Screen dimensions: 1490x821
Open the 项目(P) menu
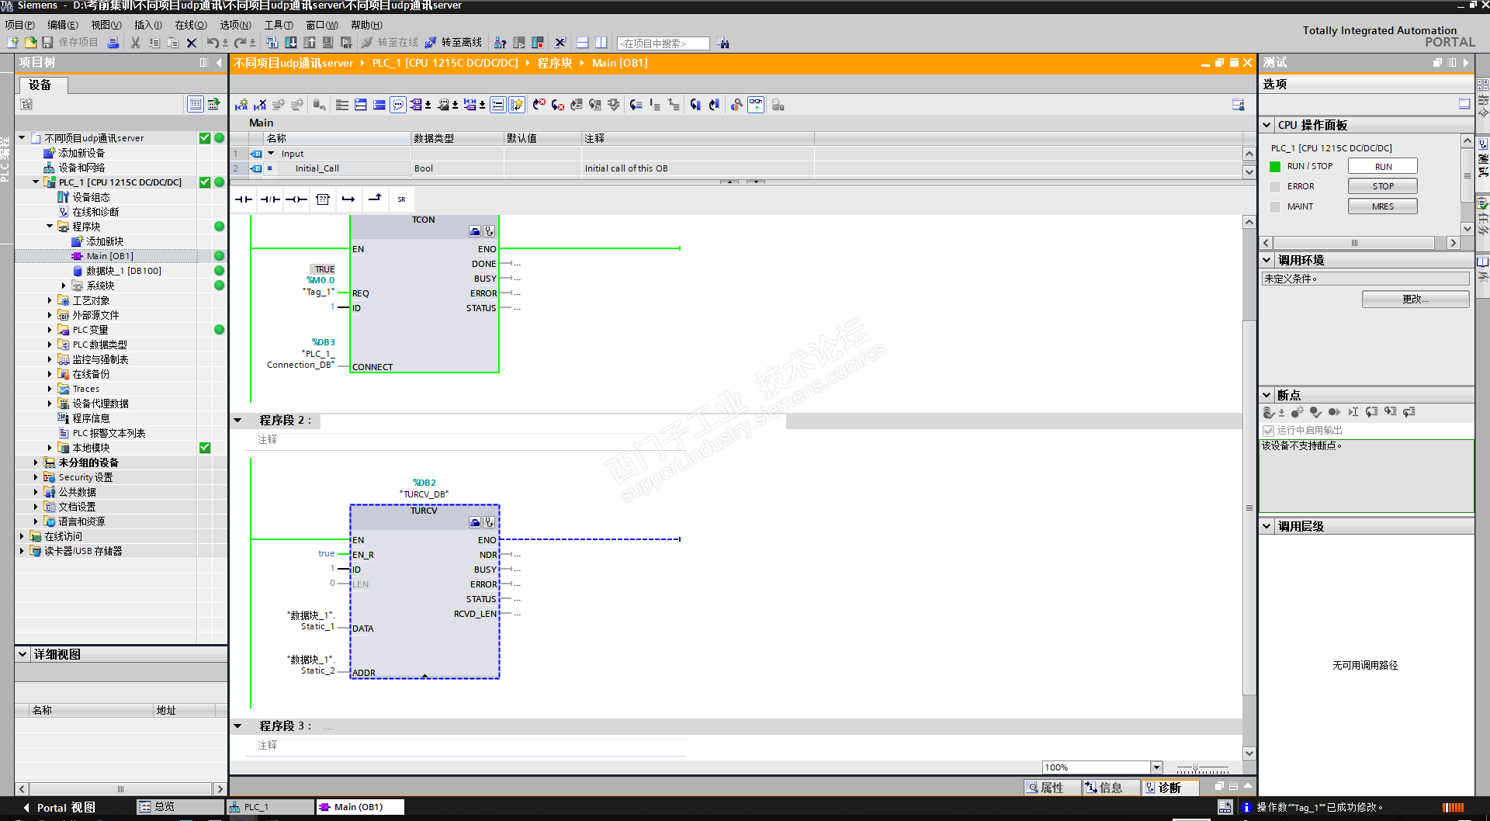pos(19,25)
